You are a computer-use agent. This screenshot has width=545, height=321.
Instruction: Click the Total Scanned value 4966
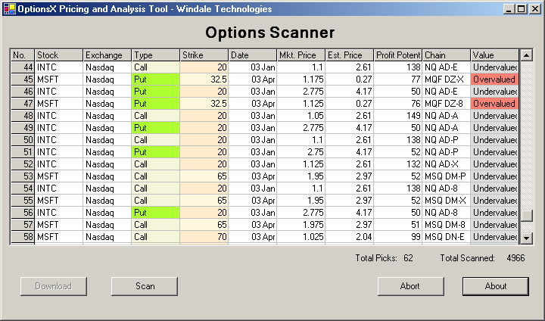tap(515, 258)
